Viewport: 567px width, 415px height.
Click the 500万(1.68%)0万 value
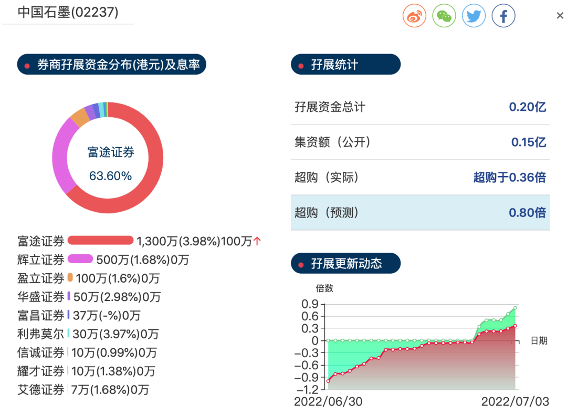tap(142, 260)
